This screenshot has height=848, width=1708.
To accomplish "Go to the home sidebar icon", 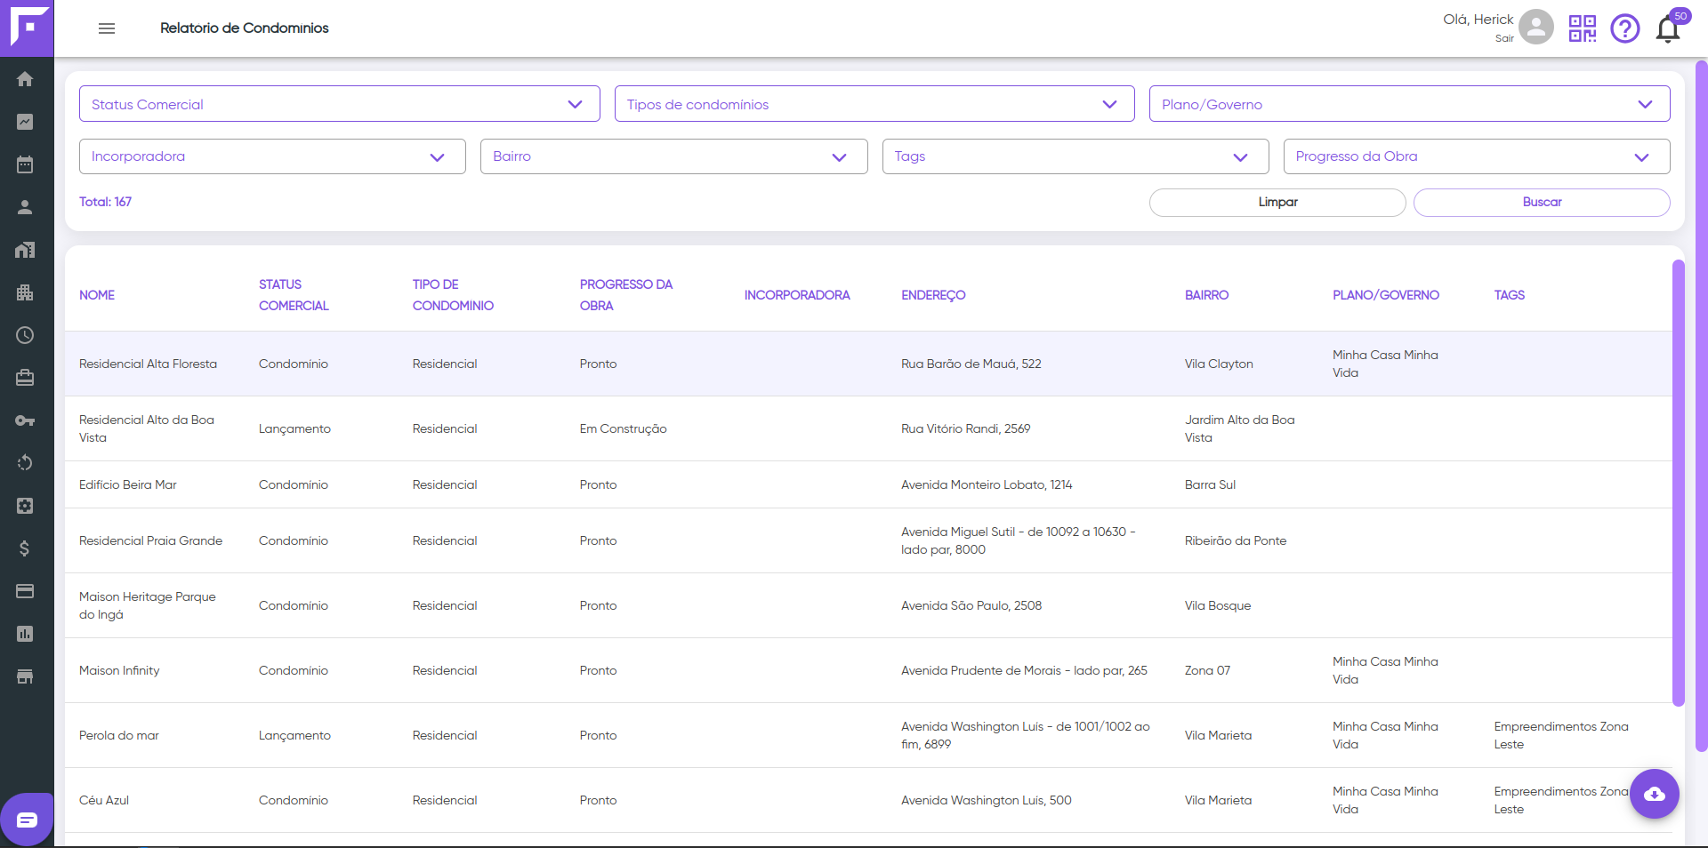I will [25, 79].
